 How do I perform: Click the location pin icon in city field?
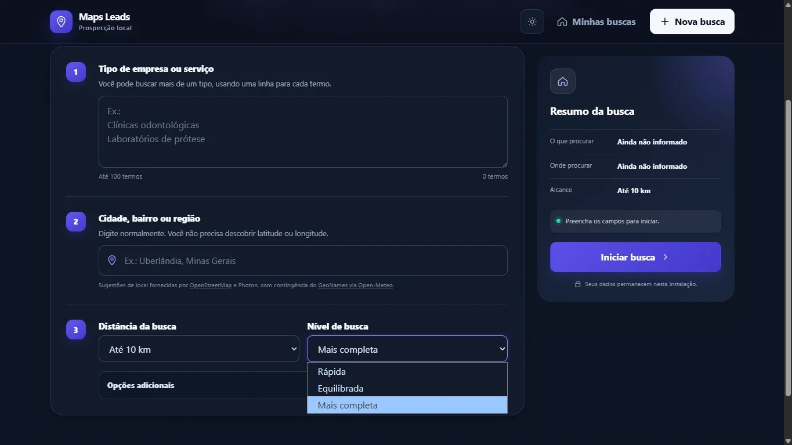(112, 261)
